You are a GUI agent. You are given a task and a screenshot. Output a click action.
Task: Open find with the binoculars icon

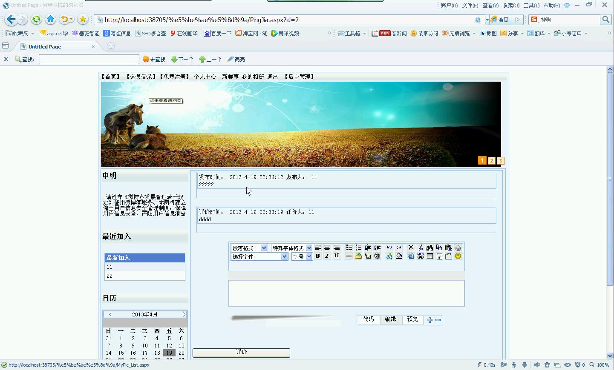tap(430, 248)
